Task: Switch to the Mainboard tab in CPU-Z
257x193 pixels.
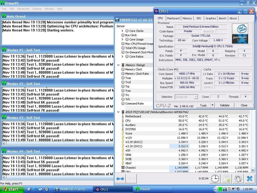Action: (x=173, y=18)
